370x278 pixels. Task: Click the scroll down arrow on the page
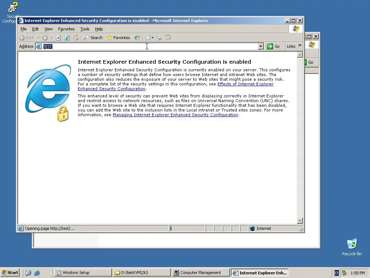(x=300, y=221)
